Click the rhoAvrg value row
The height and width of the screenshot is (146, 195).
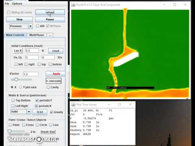(84, 130)
